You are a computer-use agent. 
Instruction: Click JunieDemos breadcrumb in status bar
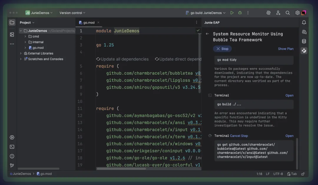click(21, 174)
